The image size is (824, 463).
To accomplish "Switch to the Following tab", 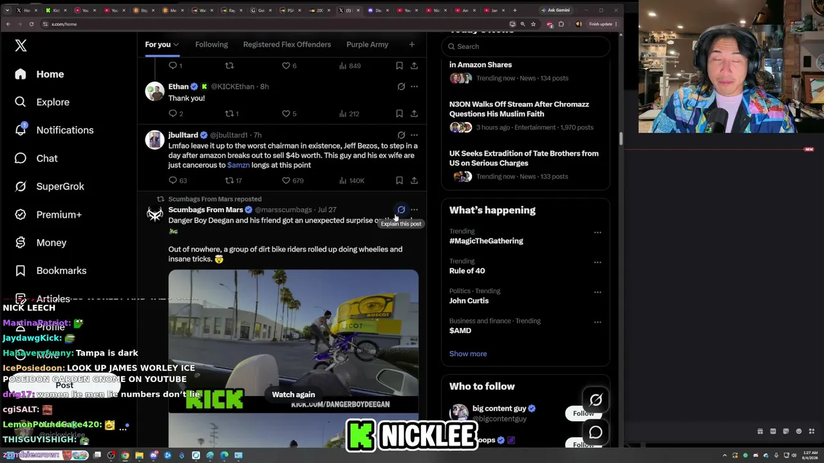I will coord(212,44).
